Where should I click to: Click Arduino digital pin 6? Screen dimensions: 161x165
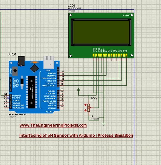62,92
